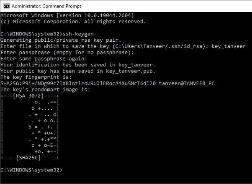Click the 'Enter same passphrase again:' line

(x=44, y=58)
